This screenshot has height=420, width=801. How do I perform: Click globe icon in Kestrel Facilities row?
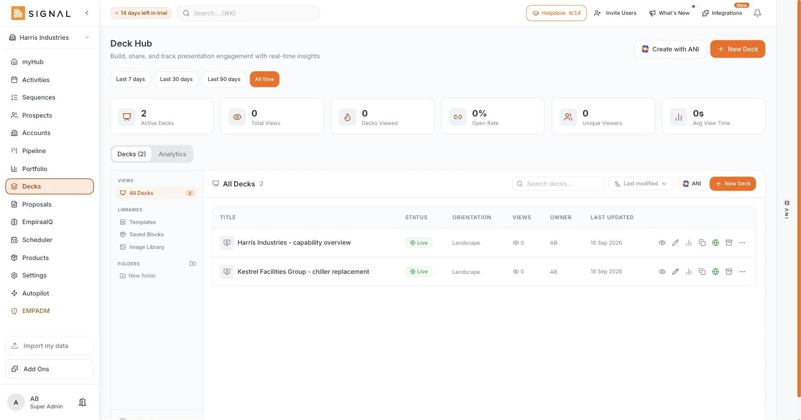(715, 272)
